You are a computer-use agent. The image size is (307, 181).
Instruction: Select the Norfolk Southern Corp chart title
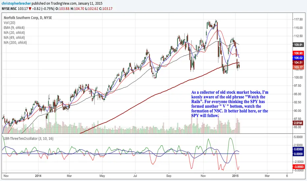[28, 18]
